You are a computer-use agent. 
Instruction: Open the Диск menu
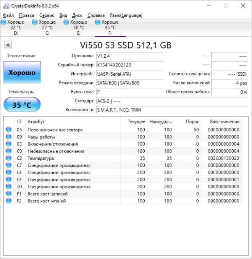click(x=77, y=15)
